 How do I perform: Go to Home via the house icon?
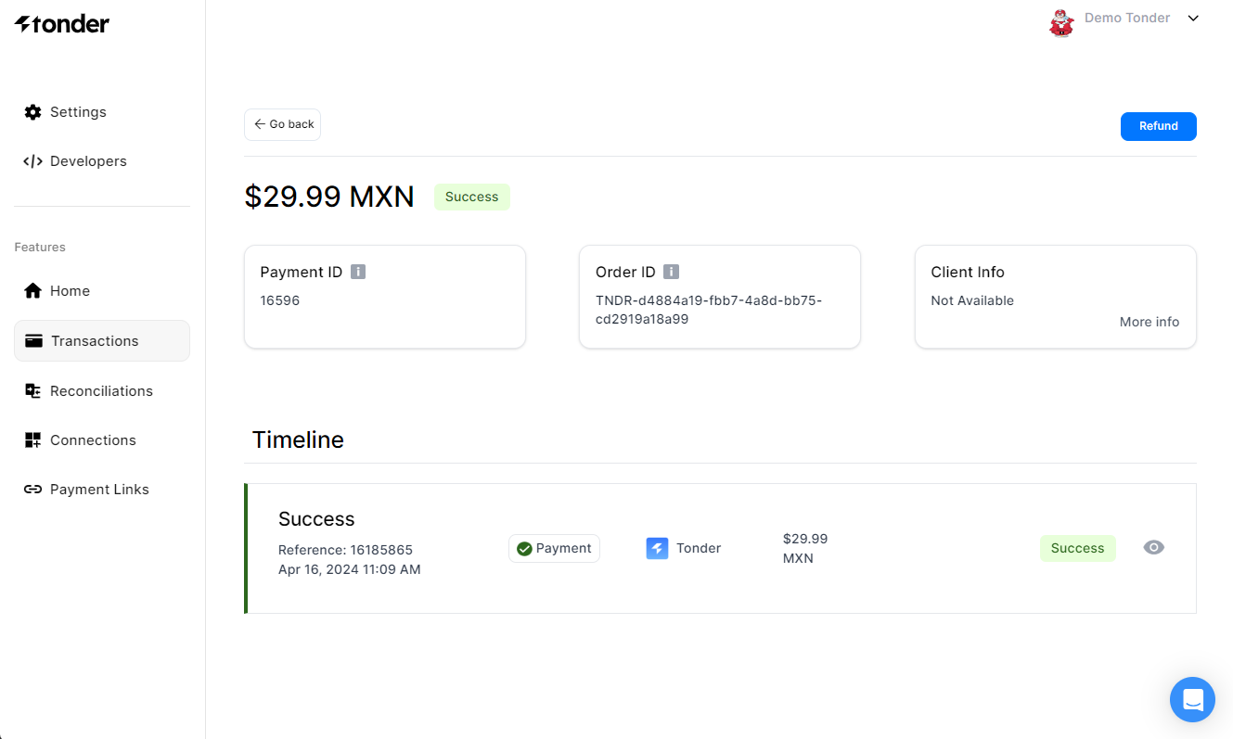click(x=33, y=291)
